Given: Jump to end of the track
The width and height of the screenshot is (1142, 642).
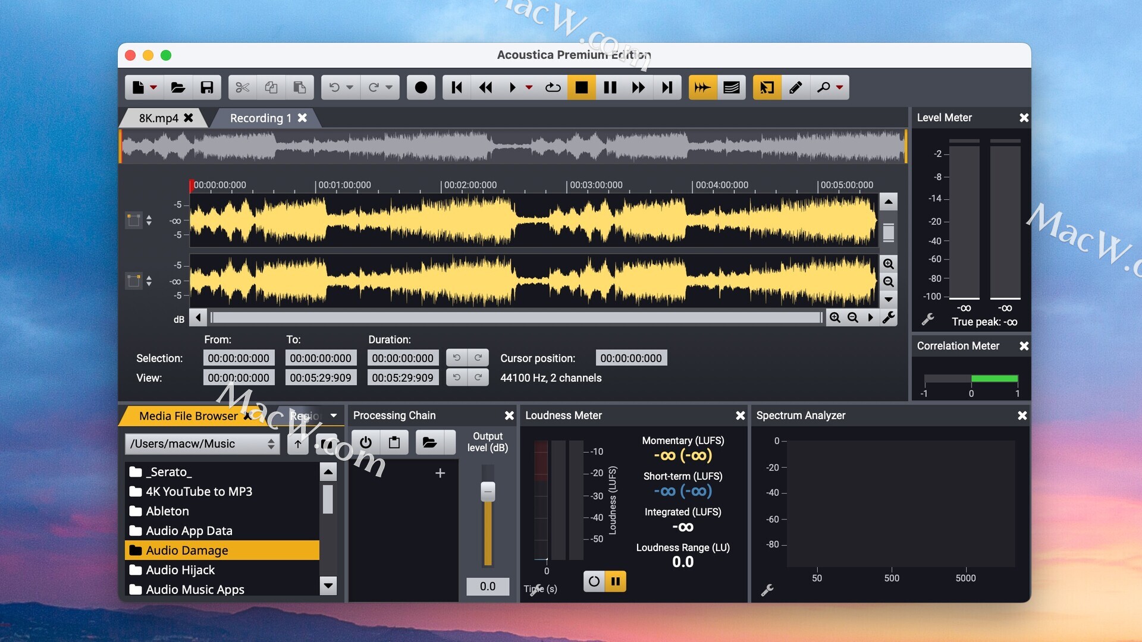Looking at the screenshot, I should point(667,88).
